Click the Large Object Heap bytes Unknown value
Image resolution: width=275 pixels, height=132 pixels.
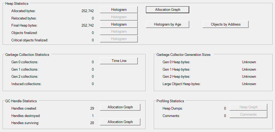coord(249,84)
